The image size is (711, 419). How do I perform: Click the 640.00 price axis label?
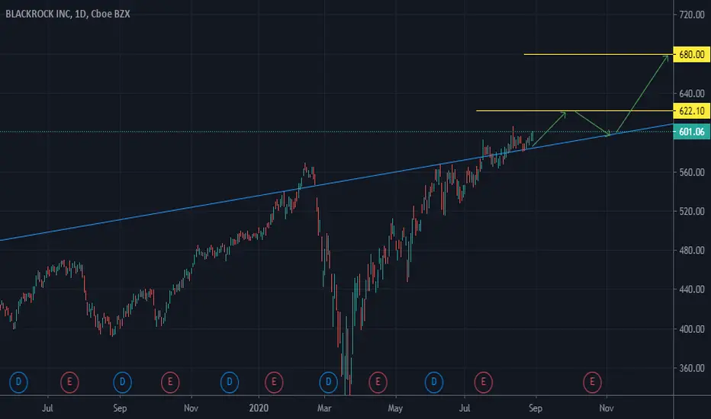[x=691, y=93]
